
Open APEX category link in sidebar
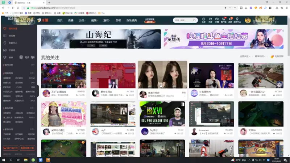(33, 101)
